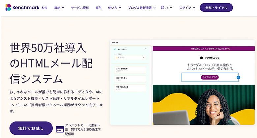257x138 pixels.
Task: Click the credit card icon
Action: click(60, 129)
